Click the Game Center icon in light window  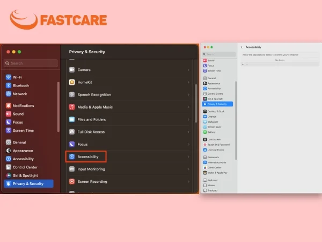point(205,167)
